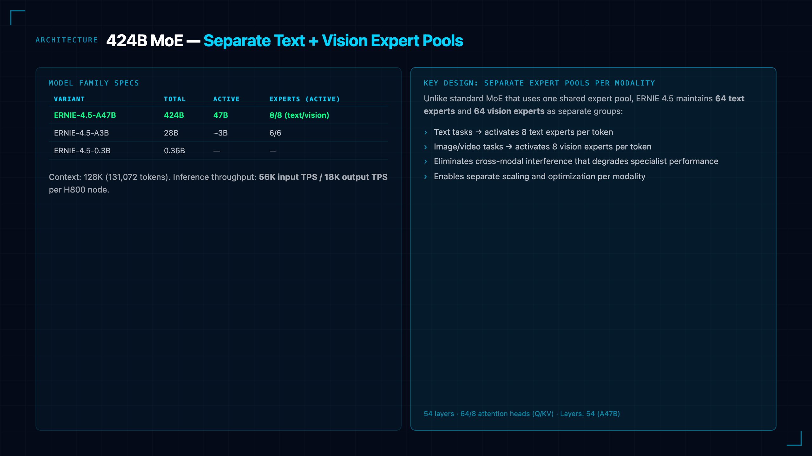Click the ARCHITECTURE section label
The image size is (812, 456).
[67, 40]
